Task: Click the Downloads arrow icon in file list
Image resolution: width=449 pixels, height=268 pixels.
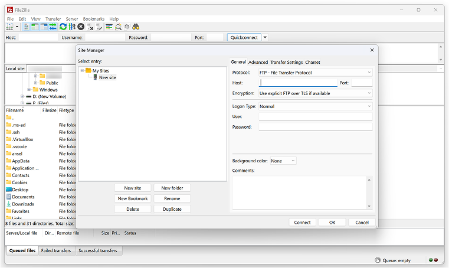Action: coord(9,204)
